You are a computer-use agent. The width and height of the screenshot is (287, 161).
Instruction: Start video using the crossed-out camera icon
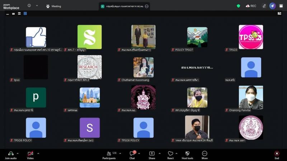point(30,154)
